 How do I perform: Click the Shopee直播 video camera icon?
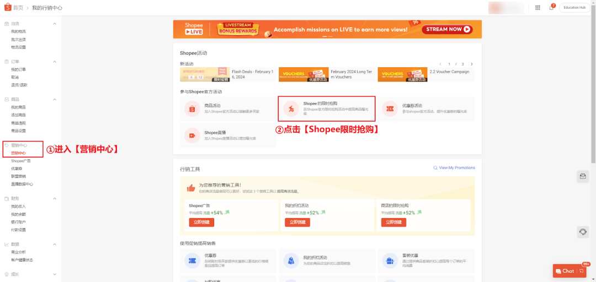192,135
